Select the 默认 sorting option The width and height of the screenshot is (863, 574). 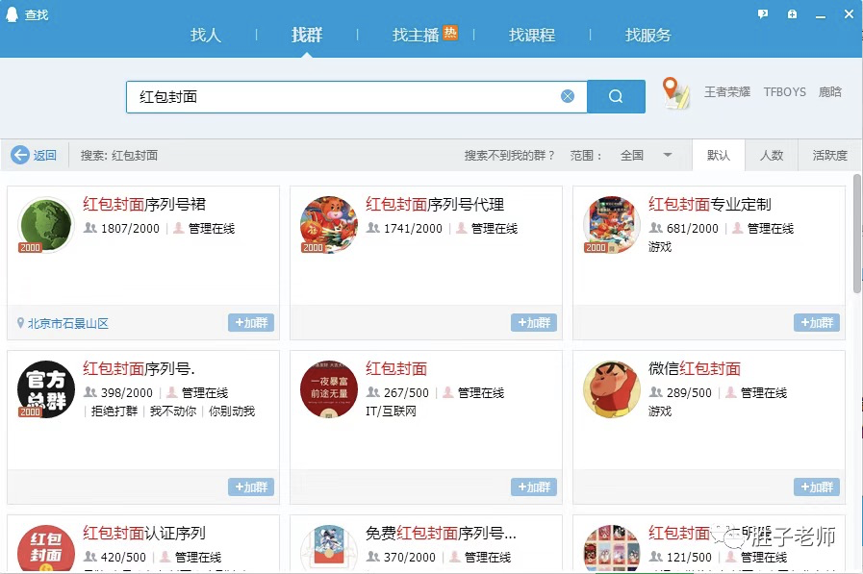(719, 154)
